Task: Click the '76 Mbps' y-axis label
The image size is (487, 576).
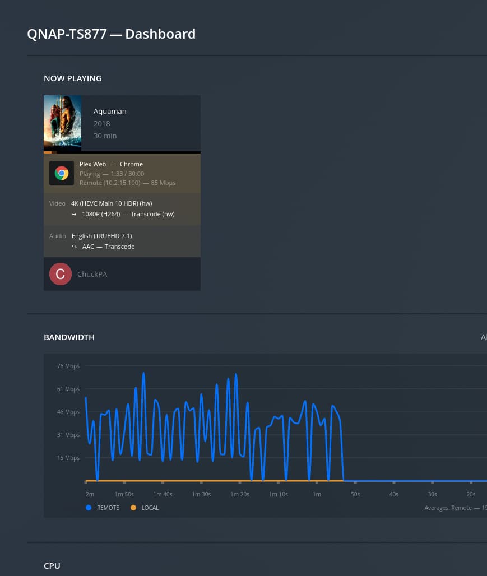Action: click(x=68, y=366)
